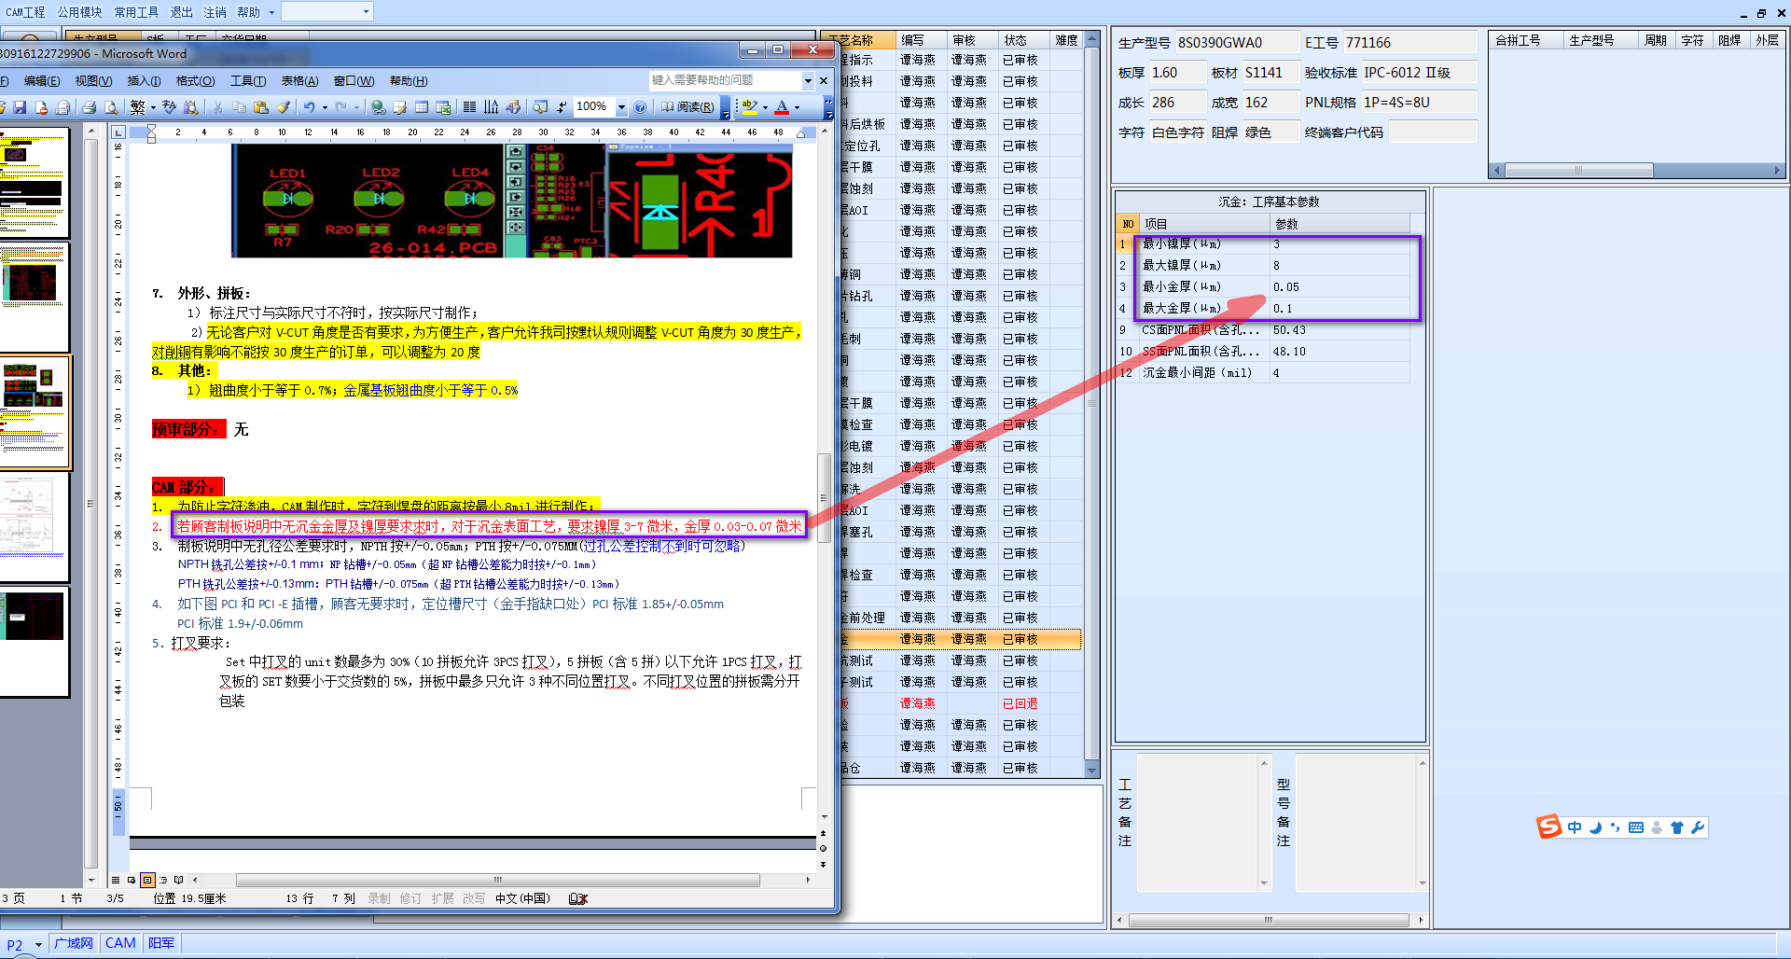The width and height of the screenshot is (1791, 959).
Task: Open Word 格式(O) menu
Action: pos(195,81)
